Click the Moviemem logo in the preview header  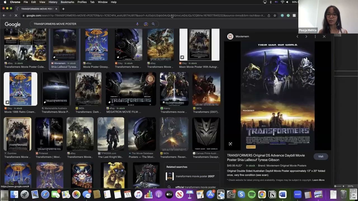(x=230, y=37)
